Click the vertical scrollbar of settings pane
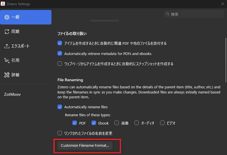Image resolution: width=227 pixels, height=155 pixels. (x=226, y=60)
